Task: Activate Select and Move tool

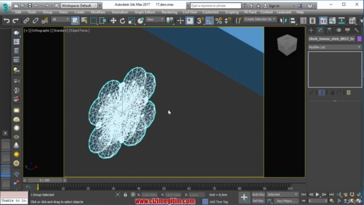Action: point(113,20)
